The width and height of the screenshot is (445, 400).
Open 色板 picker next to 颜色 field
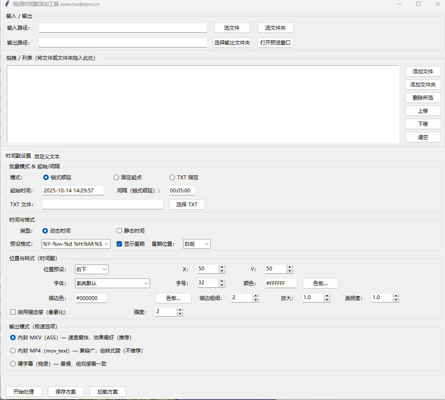320,283
